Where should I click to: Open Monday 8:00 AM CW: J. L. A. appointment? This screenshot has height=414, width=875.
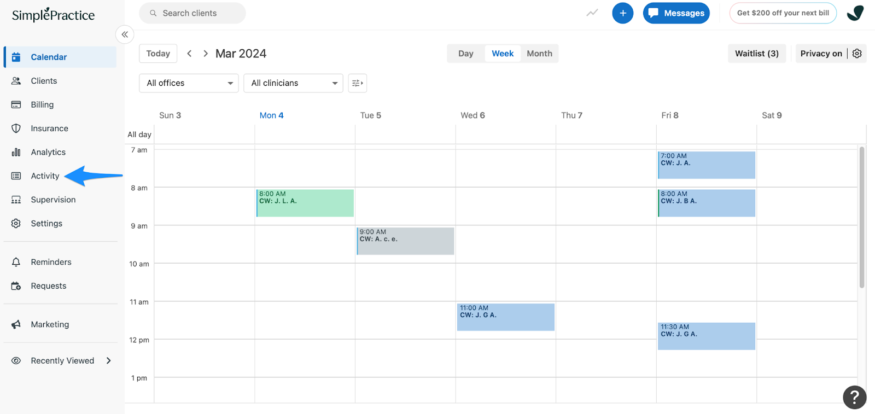(305, 203)
